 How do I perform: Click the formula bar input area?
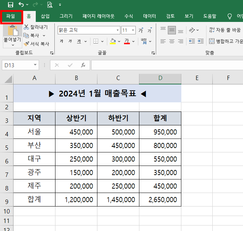point(167,65)
